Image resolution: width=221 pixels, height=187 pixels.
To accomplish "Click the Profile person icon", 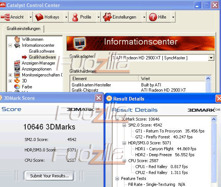I will click(x=75, y=17).
